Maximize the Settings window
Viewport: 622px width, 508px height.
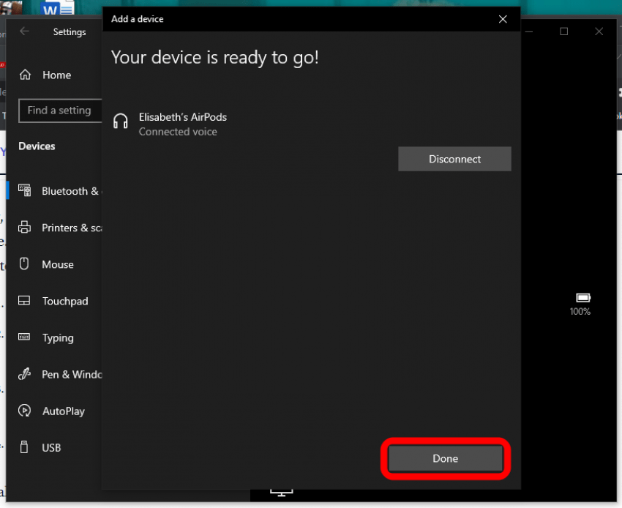pyautogui.click(x=563, y=31)
